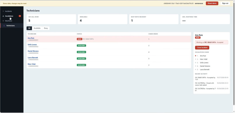This screenshot has width=235, height=113.
Task: Click the Avg. Response Time stat card
Action: coord(205,19)
